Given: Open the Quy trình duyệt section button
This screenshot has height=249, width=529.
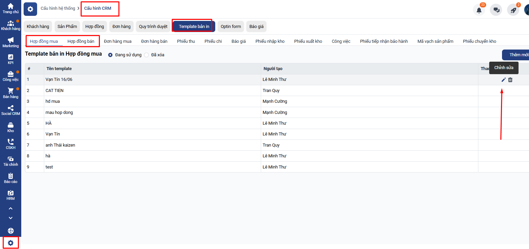Looking at the screenshot, I should click(x=153, y=27).
